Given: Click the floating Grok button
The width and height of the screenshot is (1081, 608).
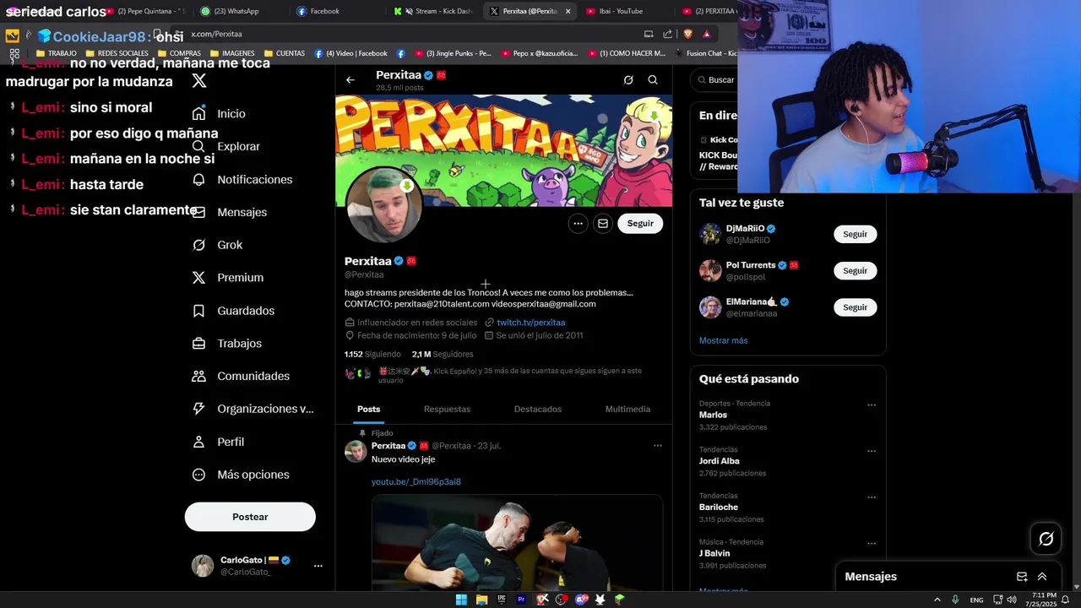Looking at the screenshot, I should coord(1046,539).
